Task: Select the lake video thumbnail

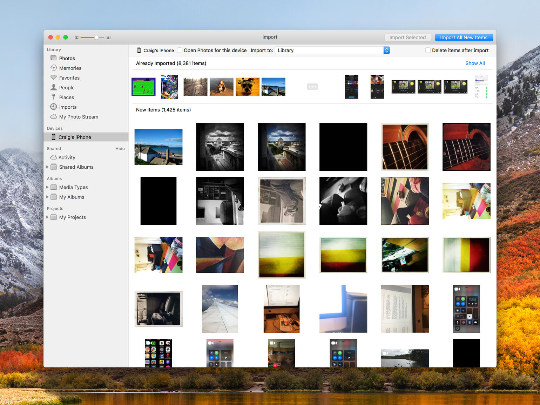Action: [x=405, y=358]
